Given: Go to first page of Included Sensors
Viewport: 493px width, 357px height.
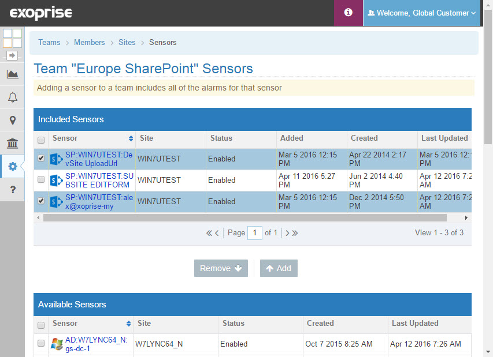Looking at the screenshot, I should click(209, 233).
